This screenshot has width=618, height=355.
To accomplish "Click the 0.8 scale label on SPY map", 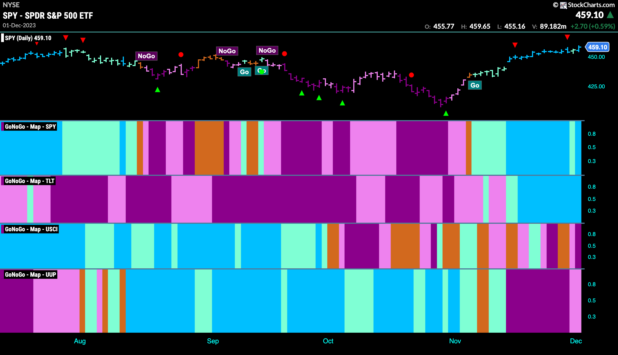I will (592, 134).
